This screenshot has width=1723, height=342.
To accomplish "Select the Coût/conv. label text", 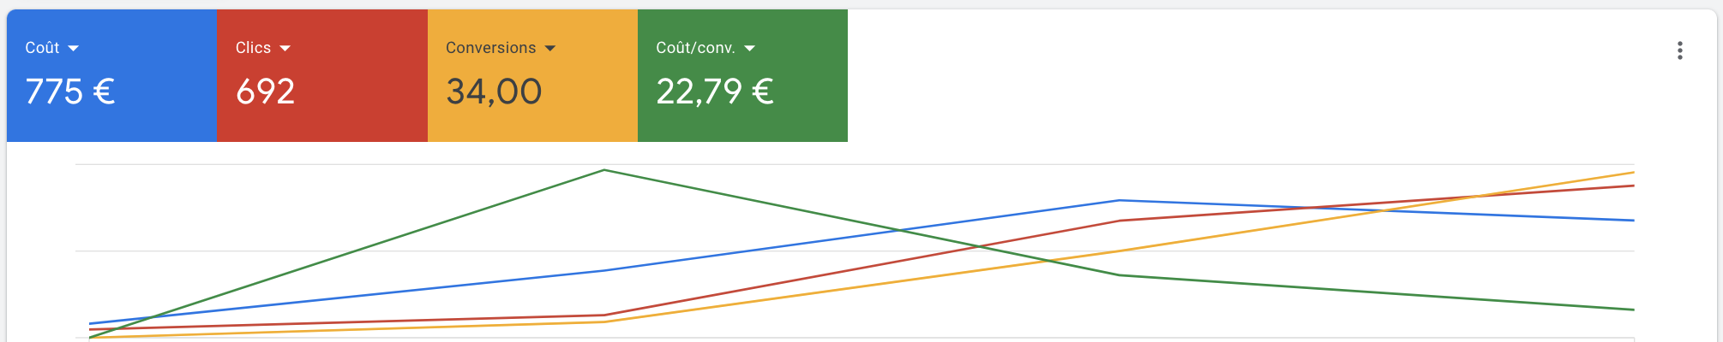I will (695, 48).
